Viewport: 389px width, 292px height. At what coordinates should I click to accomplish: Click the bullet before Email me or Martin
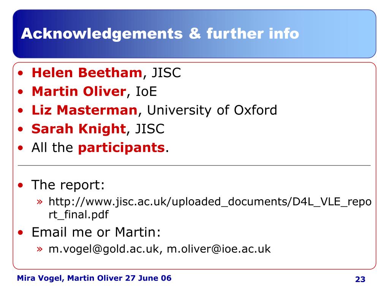(21, 232)
